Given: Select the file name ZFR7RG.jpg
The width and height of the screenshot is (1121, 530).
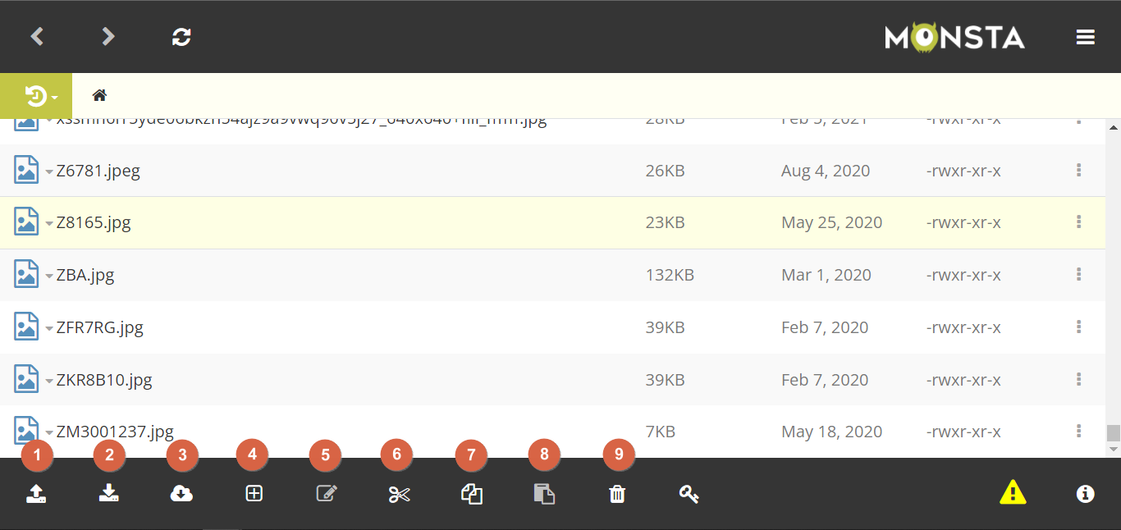Looking at the screenshot, I should click(100, 328).
